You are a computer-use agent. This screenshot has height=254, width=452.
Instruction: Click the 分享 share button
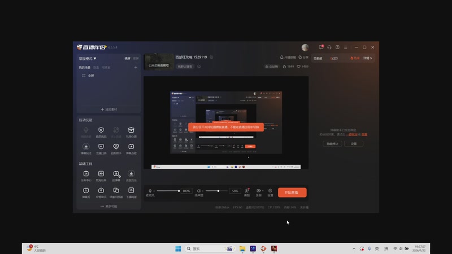303,58
